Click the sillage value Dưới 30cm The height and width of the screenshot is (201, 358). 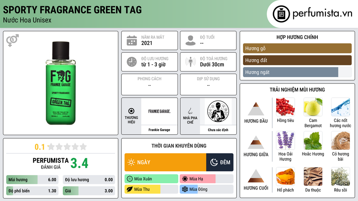pos(212,65)
